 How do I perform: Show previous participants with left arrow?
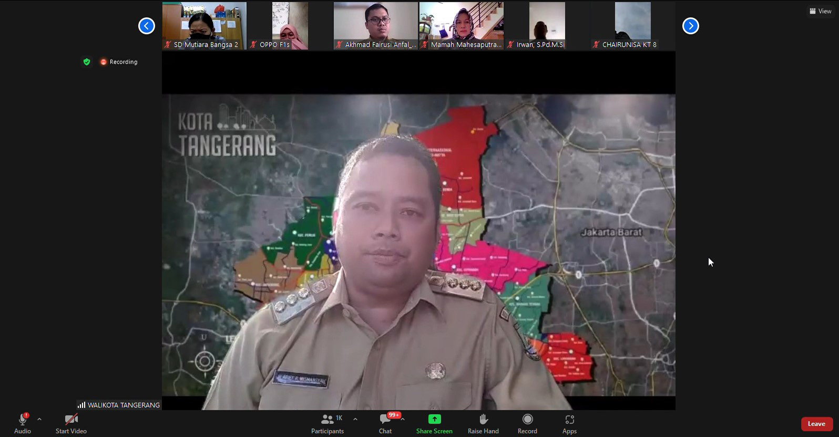point(147,26)
